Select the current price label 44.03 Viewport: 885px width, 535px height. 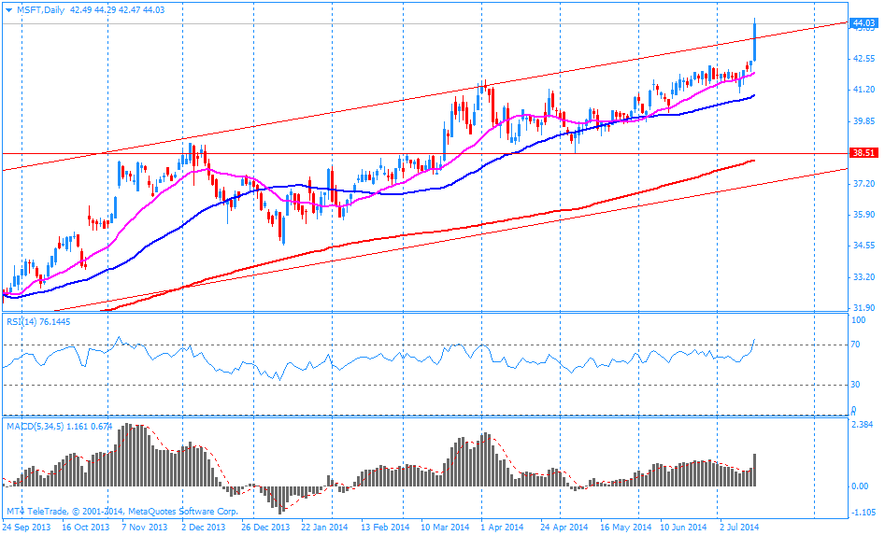tap(862, 22)
